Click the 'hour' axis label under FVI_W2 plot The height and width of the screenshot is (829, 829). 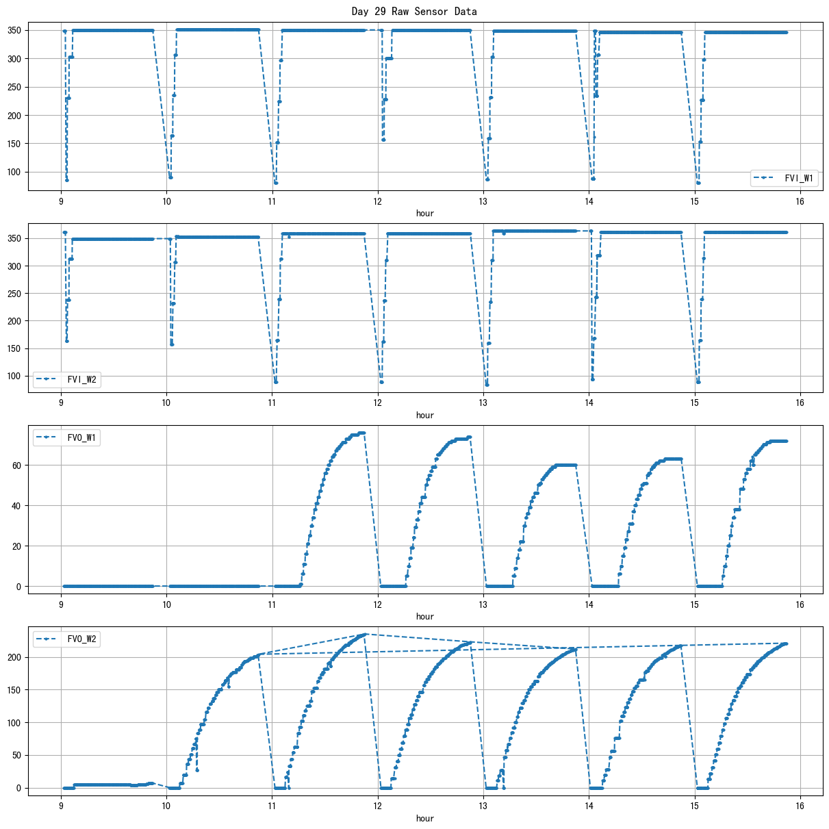(425, 415)
